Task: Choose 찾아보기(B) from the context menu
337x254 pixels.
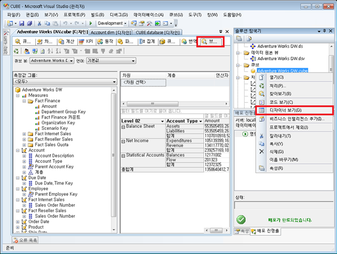Action: 294,94
